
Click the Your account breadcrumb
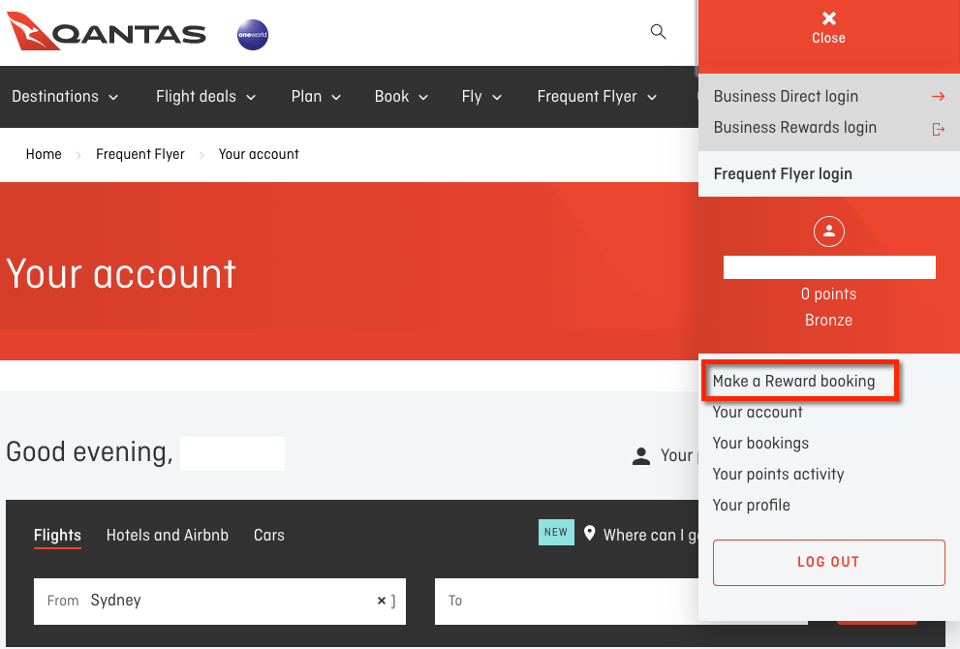pyautogui.click(x=259, y=154)
